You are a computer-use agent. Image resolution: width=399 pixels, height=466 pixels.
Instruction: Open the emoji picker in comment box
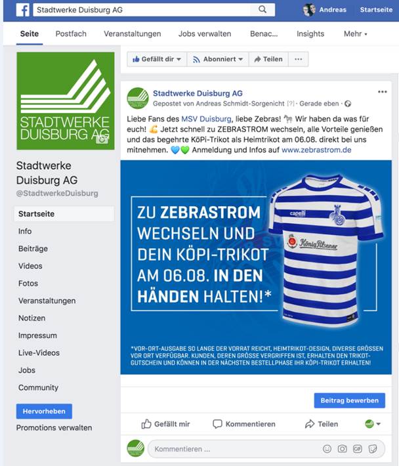pyautogui.click(x=327, y=449)
